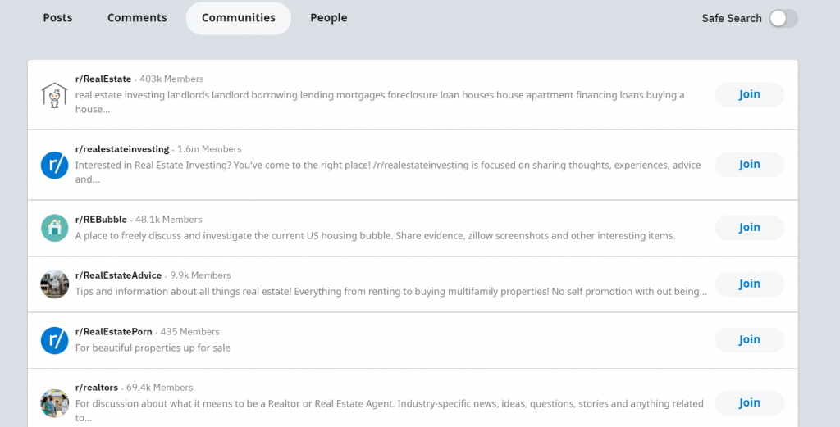Click r/realestateinvesting blue community avatar
This screenshot has height=427, width=840.
(x=54, y=165)
